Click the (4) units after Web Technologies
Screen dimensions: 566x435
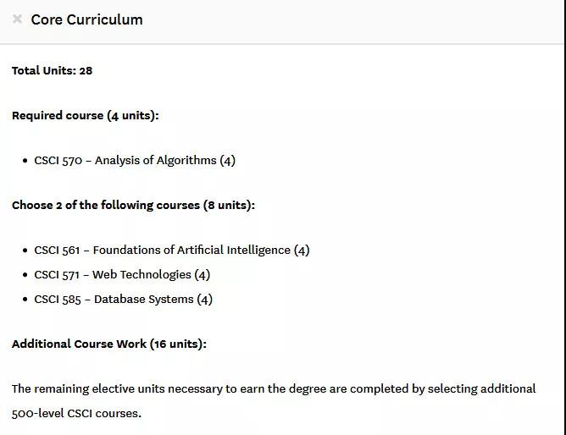click(x=203, y=275)
